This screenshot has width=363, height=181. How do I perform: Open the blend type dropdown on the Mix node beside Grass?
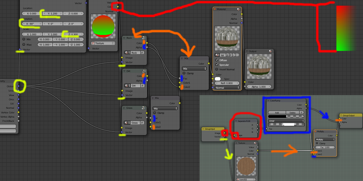[165, 108]
